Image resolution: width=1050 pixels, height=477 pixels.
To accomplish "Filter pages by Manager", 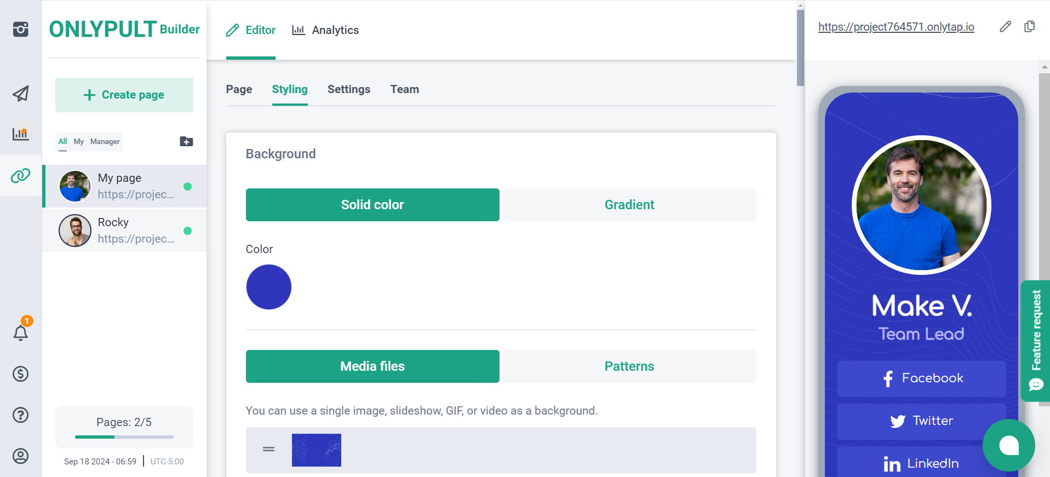I will coord(105,141).
